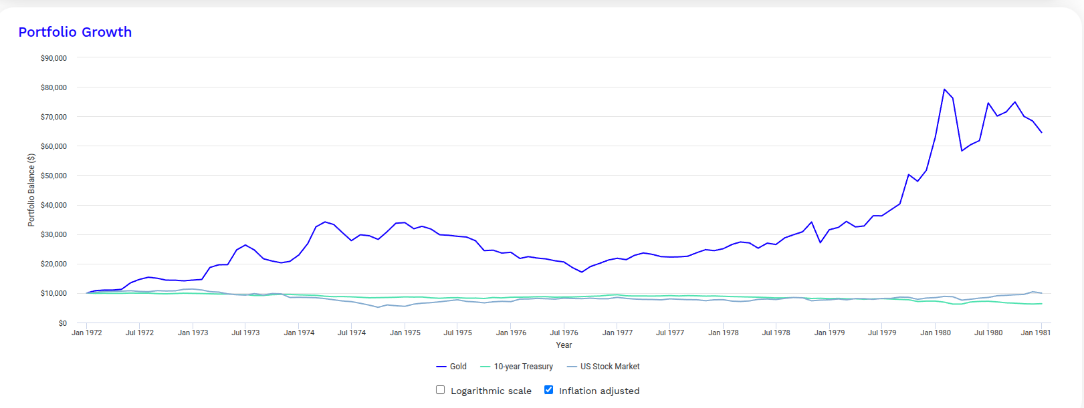The height and width of the screenshot is (408, 1084).
Task: Open the Portfolio Growth heading
Action: 75,32
